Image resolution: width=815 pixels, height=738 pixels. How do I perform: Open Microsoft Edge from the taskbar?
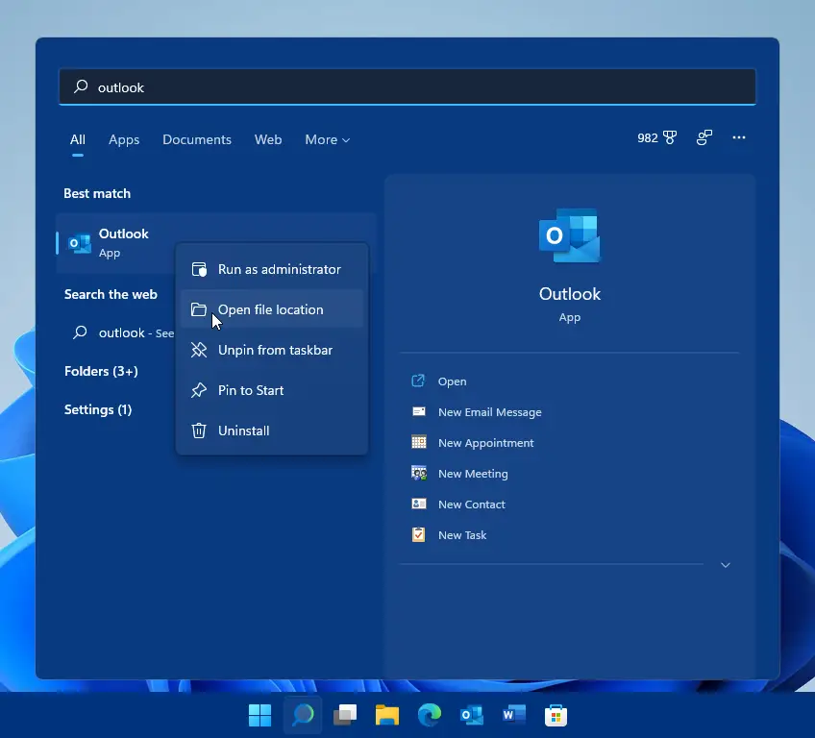pyautogui.click(x=430, y=715)
